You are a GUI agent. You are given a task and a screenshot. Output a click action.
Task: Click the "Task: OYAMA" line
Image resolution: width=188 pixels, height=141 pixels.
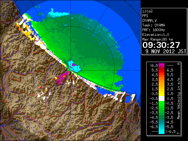tap(154, 25)
